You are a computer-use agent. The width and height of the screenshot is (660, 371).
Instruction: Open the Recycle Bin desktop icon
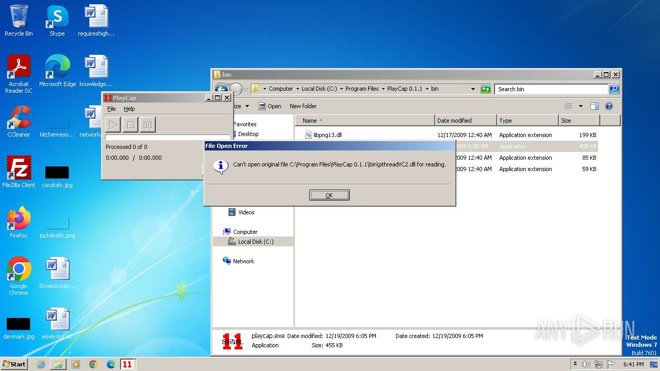(x=19, y=21)
